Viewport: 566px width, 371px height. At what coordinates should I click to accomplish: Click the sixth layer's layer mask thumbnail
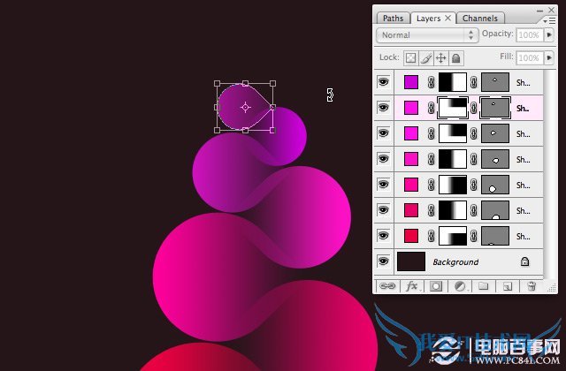[453, 210]
